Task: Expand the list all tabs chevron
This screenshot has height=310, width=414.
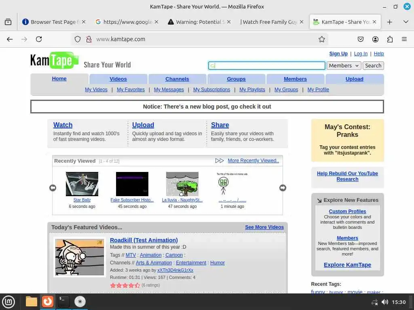Action: click(x=406, y=22)
